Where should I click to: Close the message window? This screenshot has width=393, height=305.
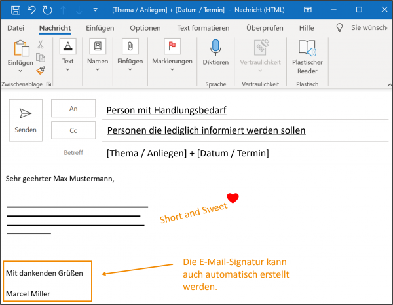tap(384, 10)
